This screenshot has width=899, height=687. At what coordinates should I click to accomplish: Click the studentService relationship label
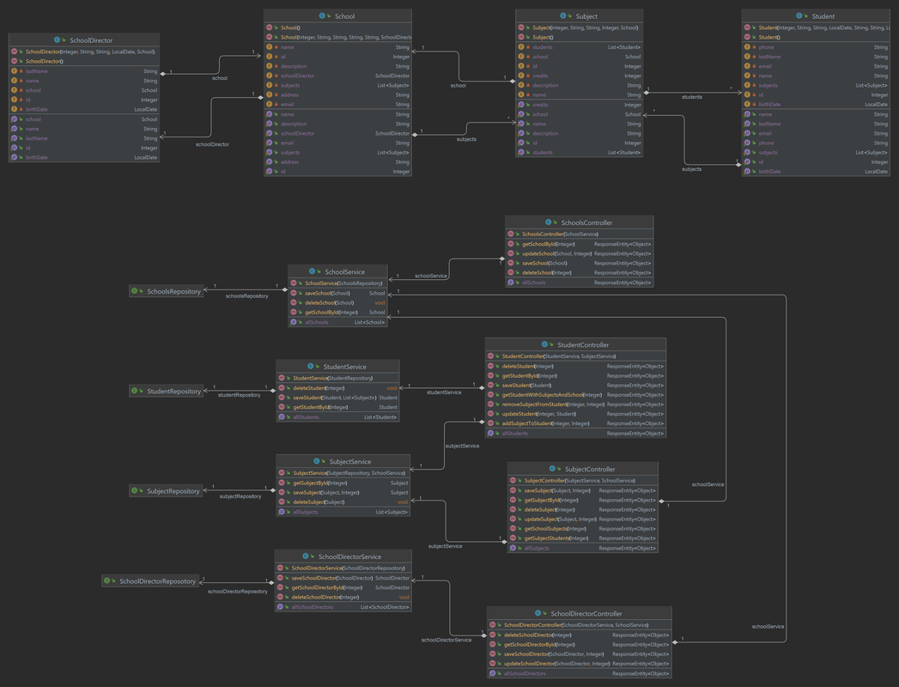pos(444,392)
